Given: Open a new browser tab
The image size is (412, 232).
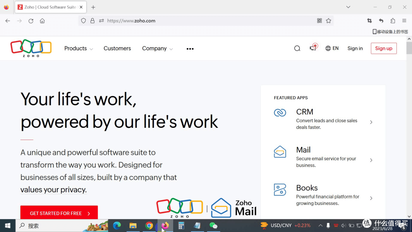Looking at the screenshot, I should (93, 7).
